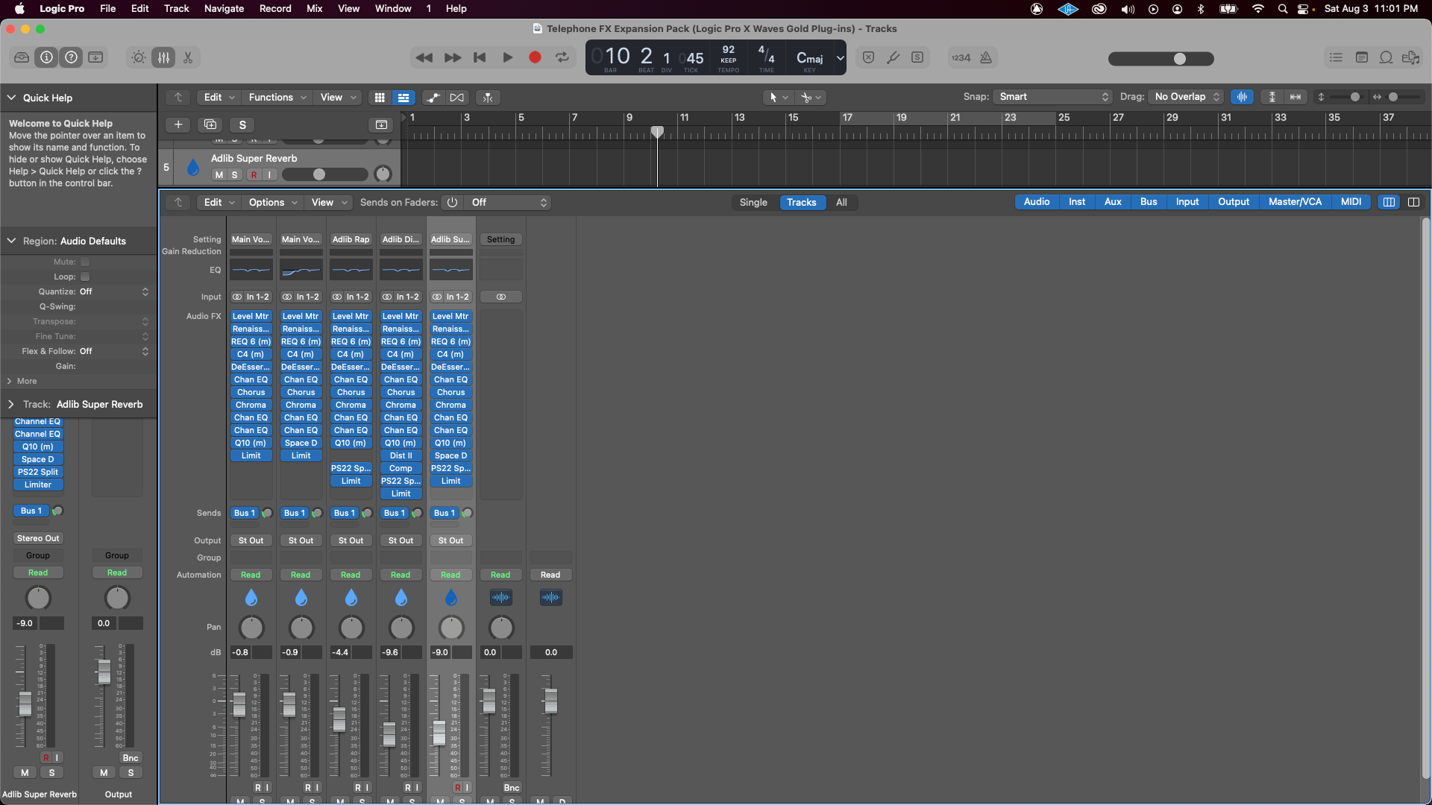Open the Drag No Overlap dropdown

click(x=1187, y=97)
